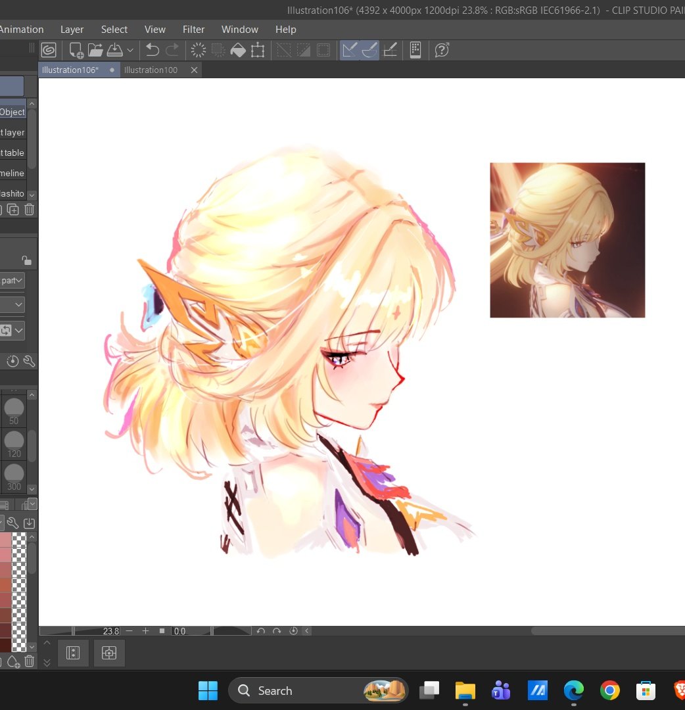
Task: Open the Layer menu
Action: 72,30
